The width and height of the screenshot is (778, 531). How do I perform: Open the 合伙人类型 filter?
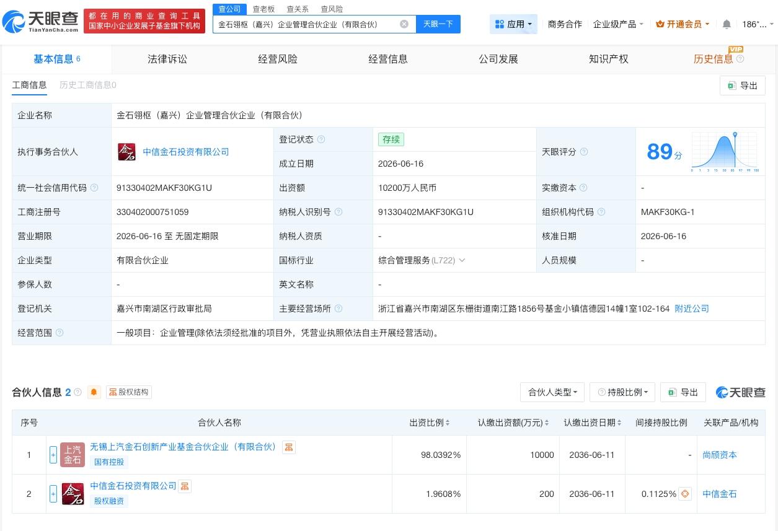pyautogui.click(x=552, y=392)
